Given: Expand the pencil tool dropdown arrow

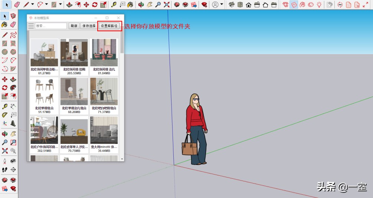Looking at the screenshot, I should [32, 5].
